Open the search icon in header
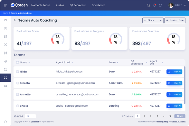The height and width of the screenshot is (126, 189). pyautogui.click(x=148, y=5)
